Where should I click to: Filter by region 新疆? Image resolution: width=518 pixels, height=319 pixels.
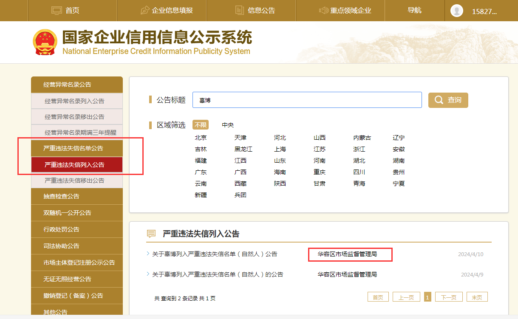pyautogui.click(x=201, y=195)
